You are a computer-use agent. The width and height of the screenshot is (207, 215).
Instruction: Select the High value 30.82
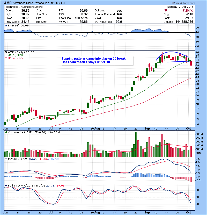click(25, 14)
